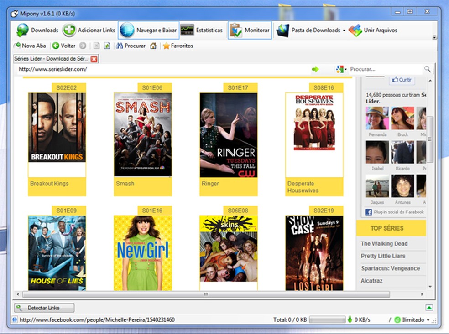
Task: Open the Google search engine dropdown
Action: click(341, 69)
